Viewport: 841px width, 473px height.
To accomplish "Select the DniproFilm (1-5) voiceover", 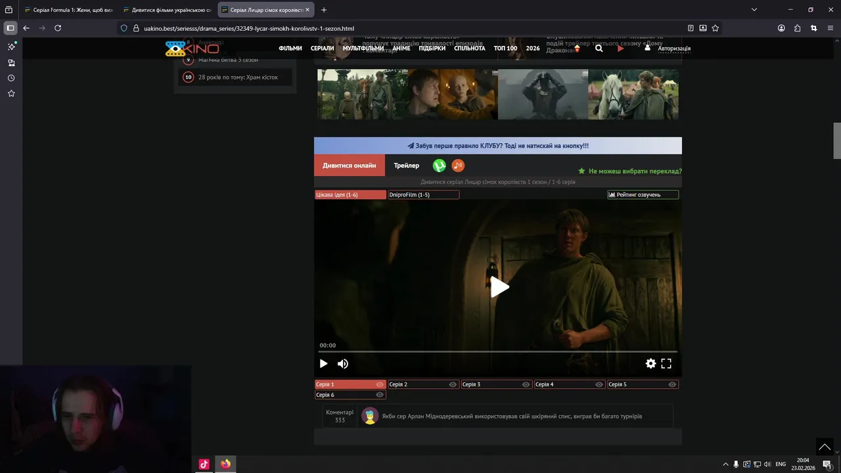I will 423,194.
